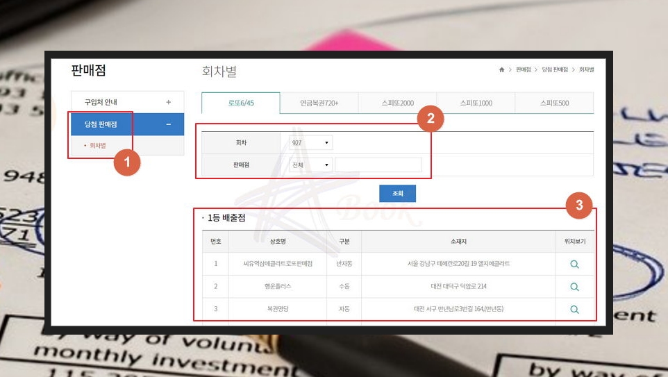This screenshot has height=377, width=668.
Task: Select store name 씨유역삼에클라트로또판매점
Action: [x=278, y=264]
